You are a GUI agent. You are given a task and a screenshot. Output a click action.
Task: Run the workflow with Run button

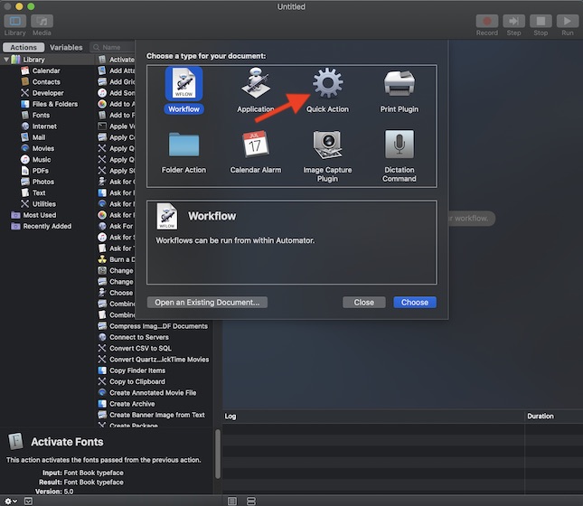[568, 21]
